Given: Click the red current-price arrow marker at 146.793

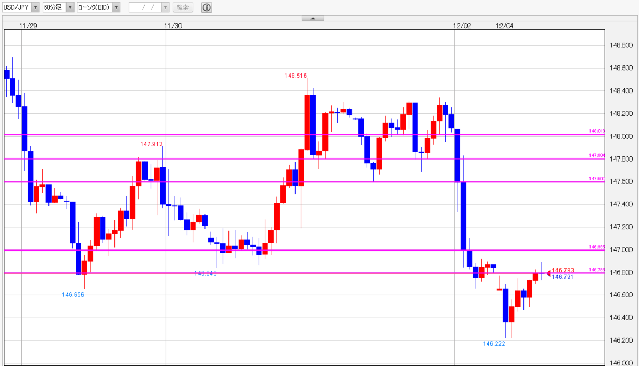Looking at the screenshot, I should pyautogui.click(x=548, y=274).
